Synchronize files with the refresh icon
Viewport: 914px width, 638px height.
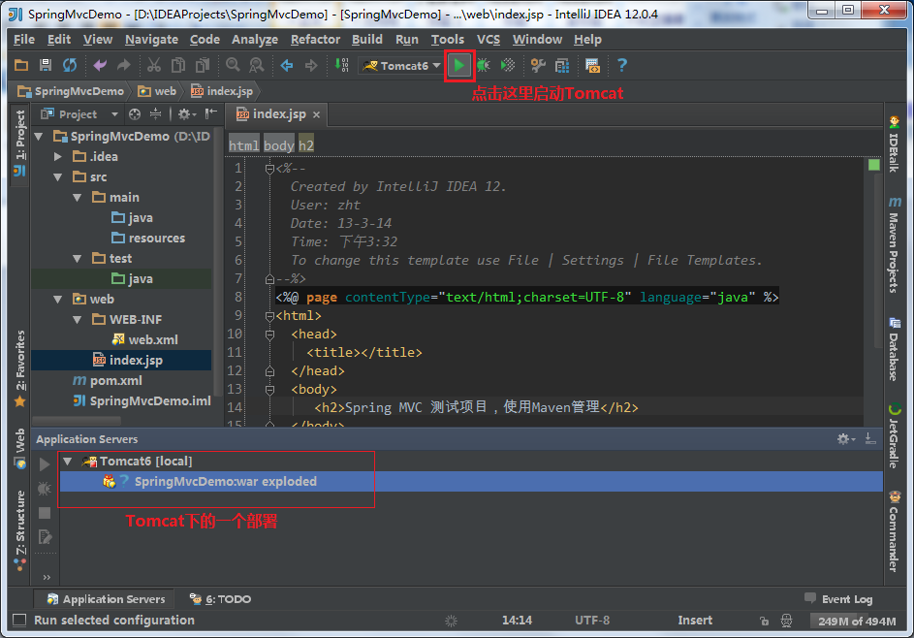click(x=70, y=65)
